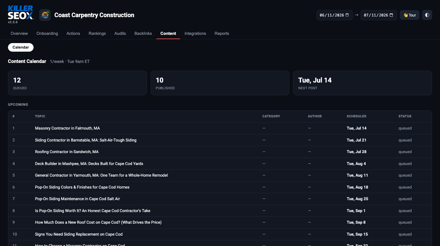Image resolution: width=440 pixels, height=246 pixels.
Task: Click the 07/11/2026 end date field
Action: pyautogui.click(x=379, y=15)
